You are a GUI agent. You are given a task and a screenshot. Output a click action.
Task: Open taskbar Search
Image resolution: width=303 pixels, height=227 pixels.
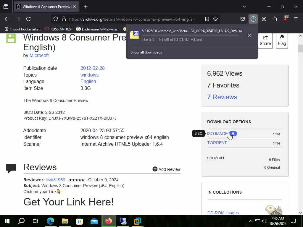(x=21, y=221)
